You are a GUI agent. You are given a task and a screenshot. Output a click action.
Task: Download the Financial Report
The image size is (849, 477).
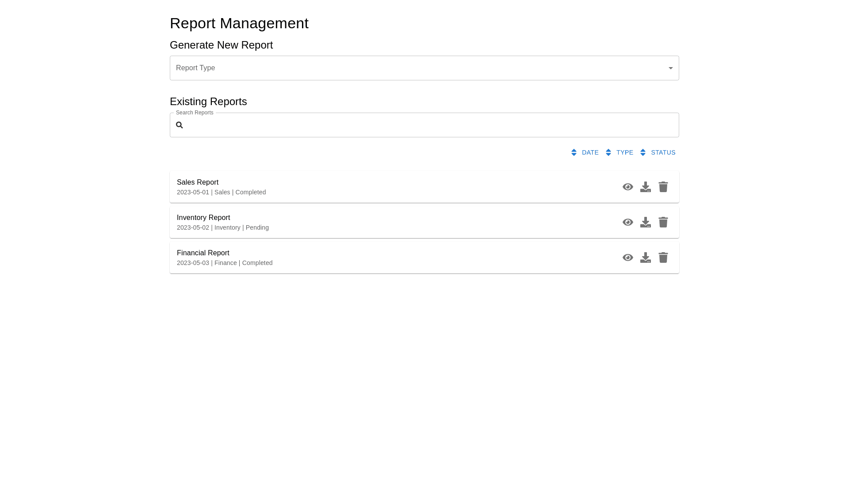pyautogui.click(x=645, y=257)
